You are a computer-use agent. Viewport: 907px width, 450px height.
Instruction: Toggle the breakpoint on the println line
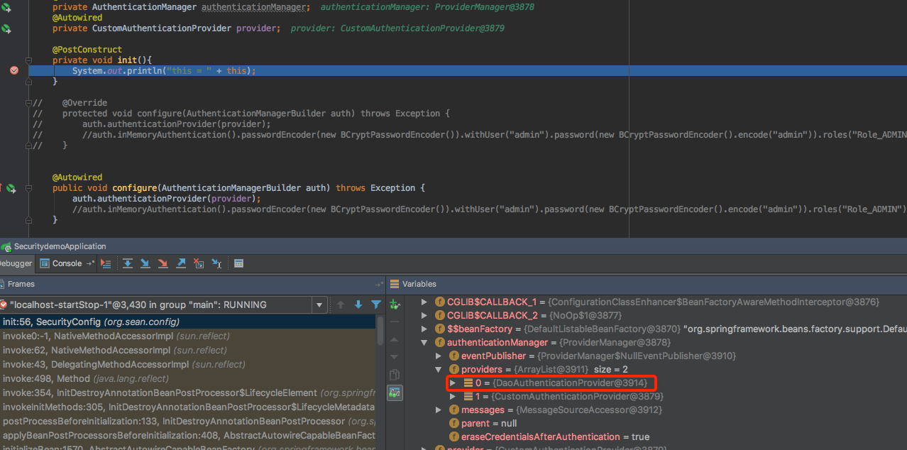click(x=14, y=70)
